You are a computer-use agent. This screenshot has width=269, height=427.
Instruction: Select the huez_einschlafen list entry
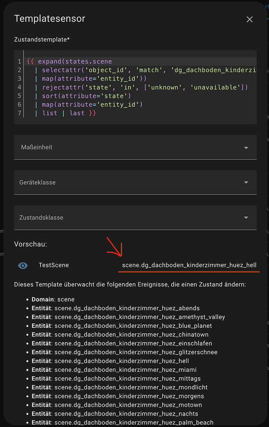128,343
